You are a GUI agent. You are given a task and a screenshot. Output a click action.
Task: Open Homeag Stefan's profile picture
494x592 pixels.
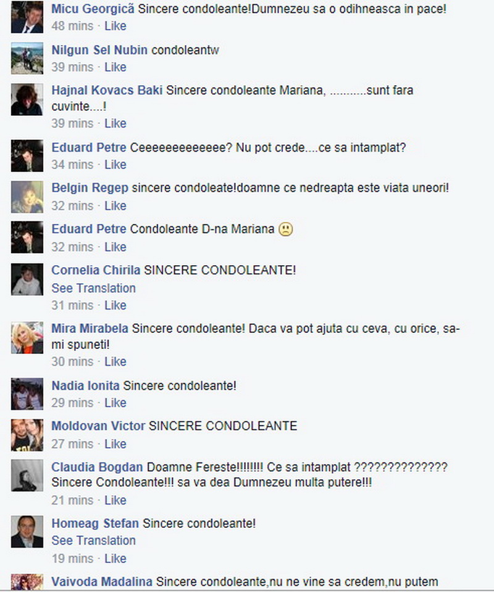pyautogui.click(x=27, y=532)
